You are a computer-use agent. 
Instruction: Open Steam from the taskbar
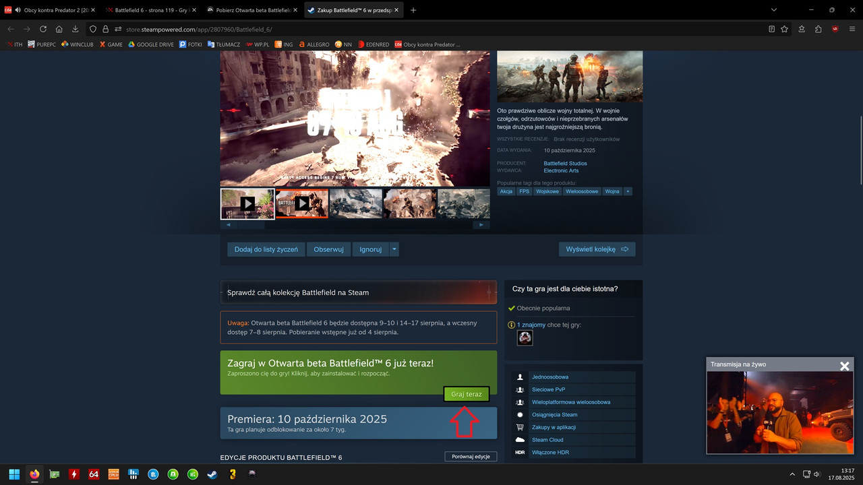pos(212,474)
